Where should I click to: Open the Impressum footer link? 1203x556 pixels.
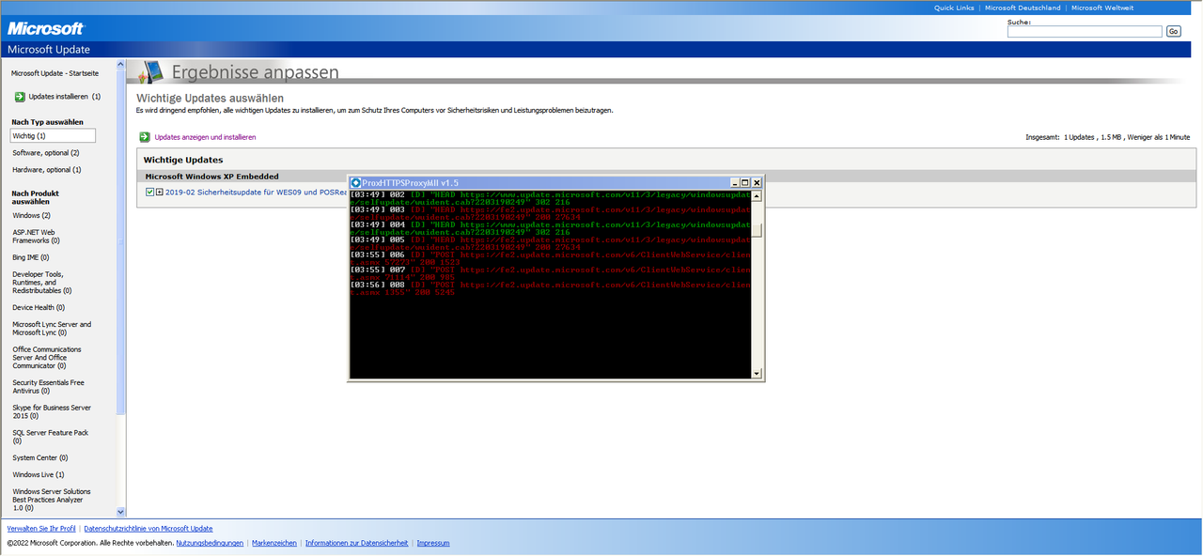pyautogui.click(x=433, y=543)
